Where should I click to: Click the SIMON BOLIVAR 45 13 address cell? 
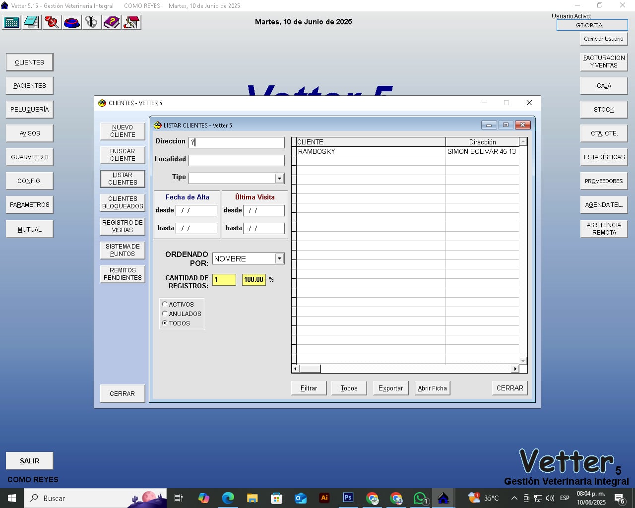[x=482, y=151]
